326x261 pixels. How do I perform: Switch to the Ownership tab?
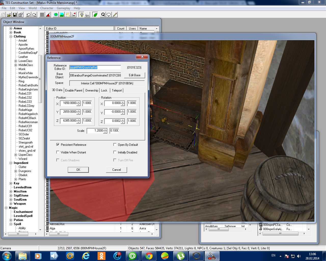point(92,90)
